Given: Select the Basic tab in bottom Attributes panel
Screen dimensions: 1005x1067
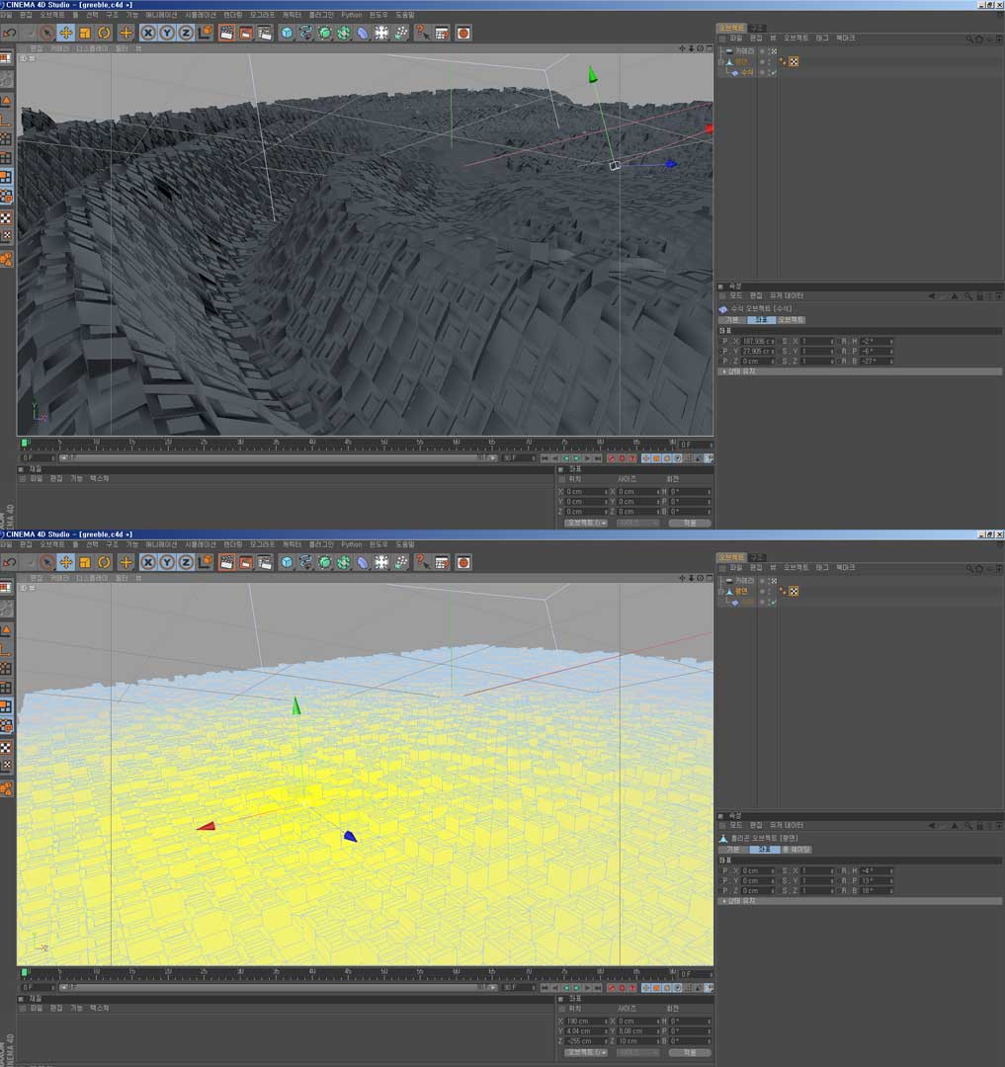Looking at the screenshot, I should 733,850.
